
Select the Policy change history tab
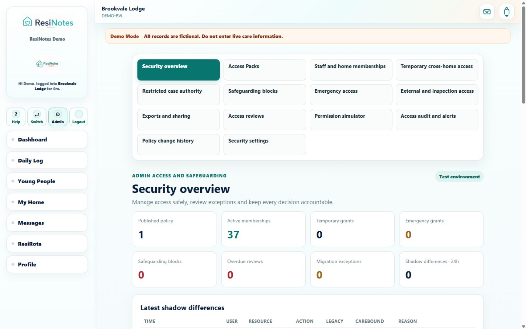[x=179, y=144]
